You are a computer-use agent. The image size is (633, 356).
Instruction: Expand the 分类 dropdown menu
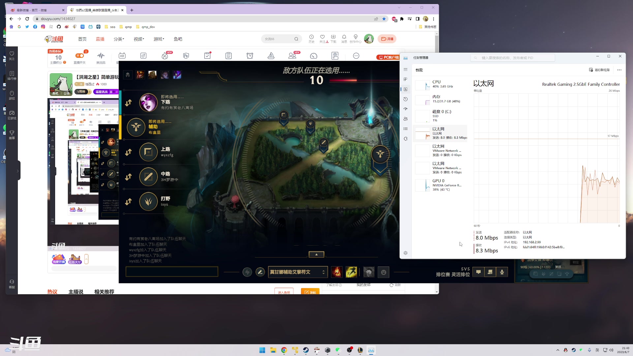119,39
